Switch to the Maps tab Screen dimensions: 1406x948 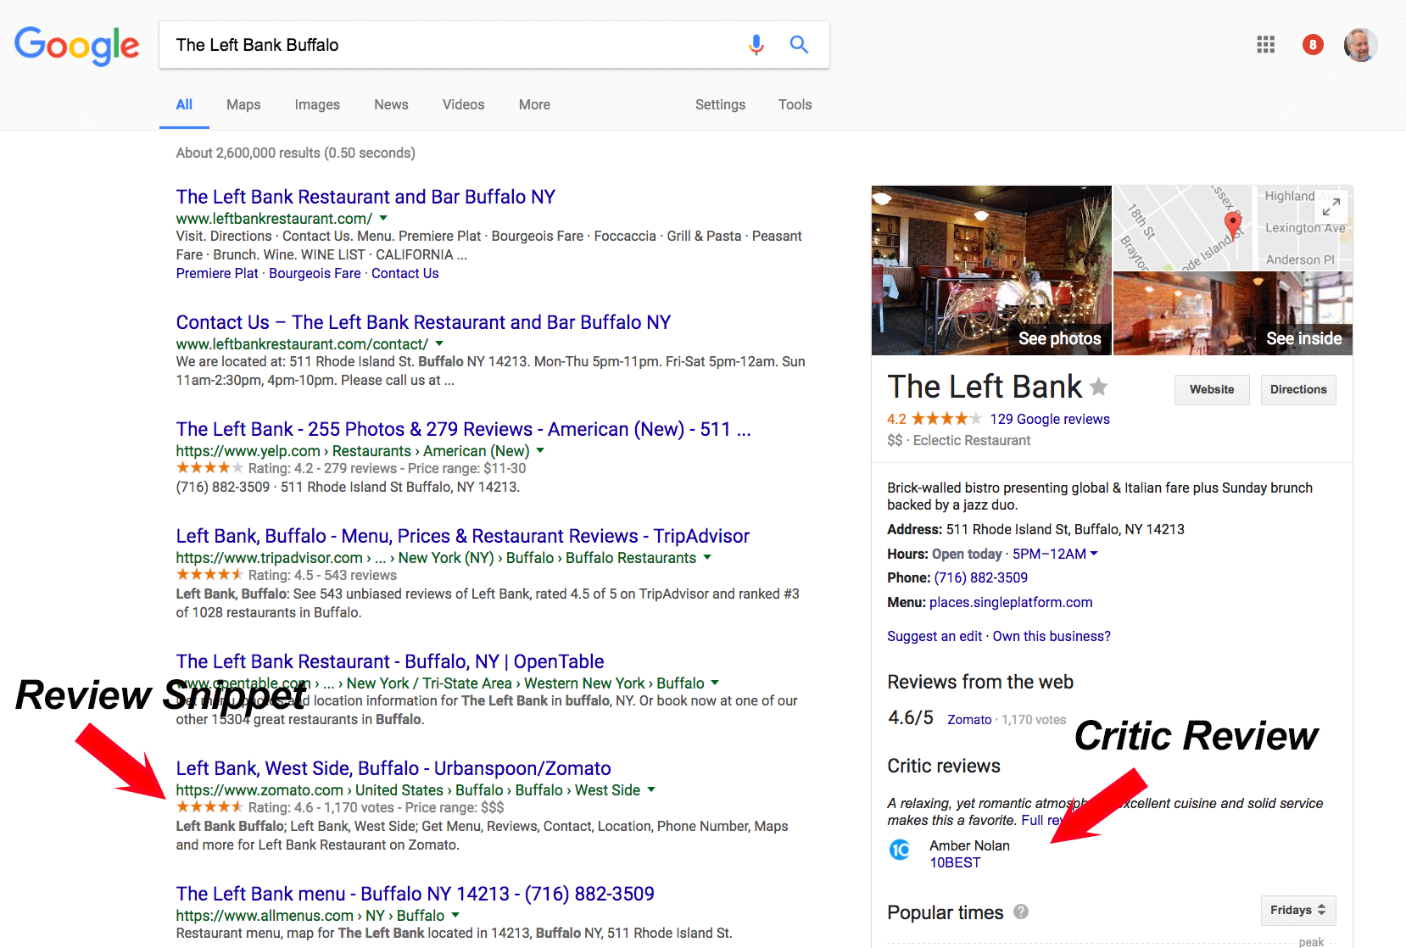243,104
